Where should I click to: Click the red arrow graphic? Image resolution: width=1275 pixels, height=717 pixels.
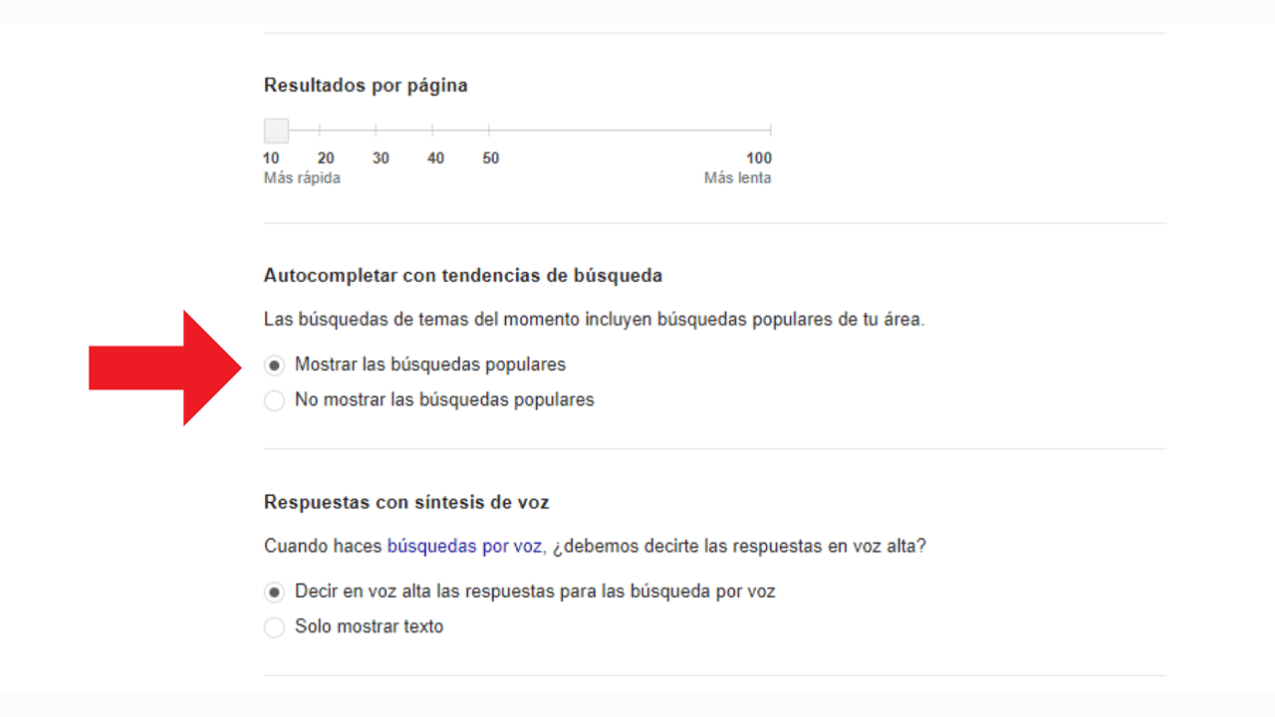pyautogui.click(x=164, y=366)
